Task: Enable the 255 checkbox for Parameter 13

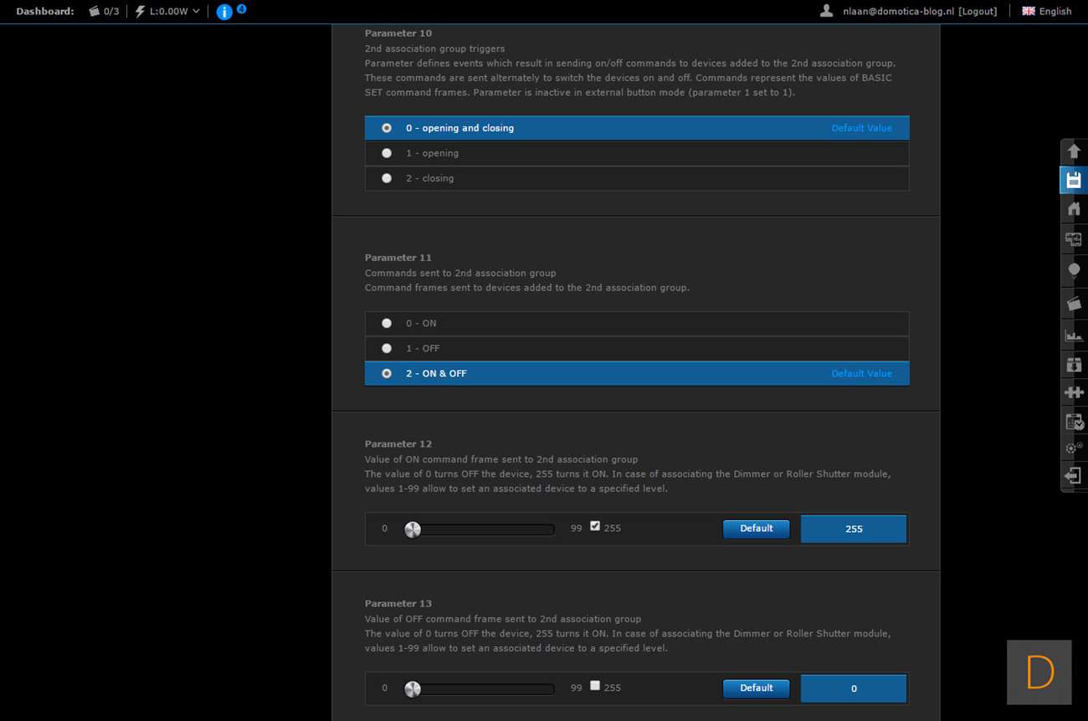Action: [x=595, y=686]
